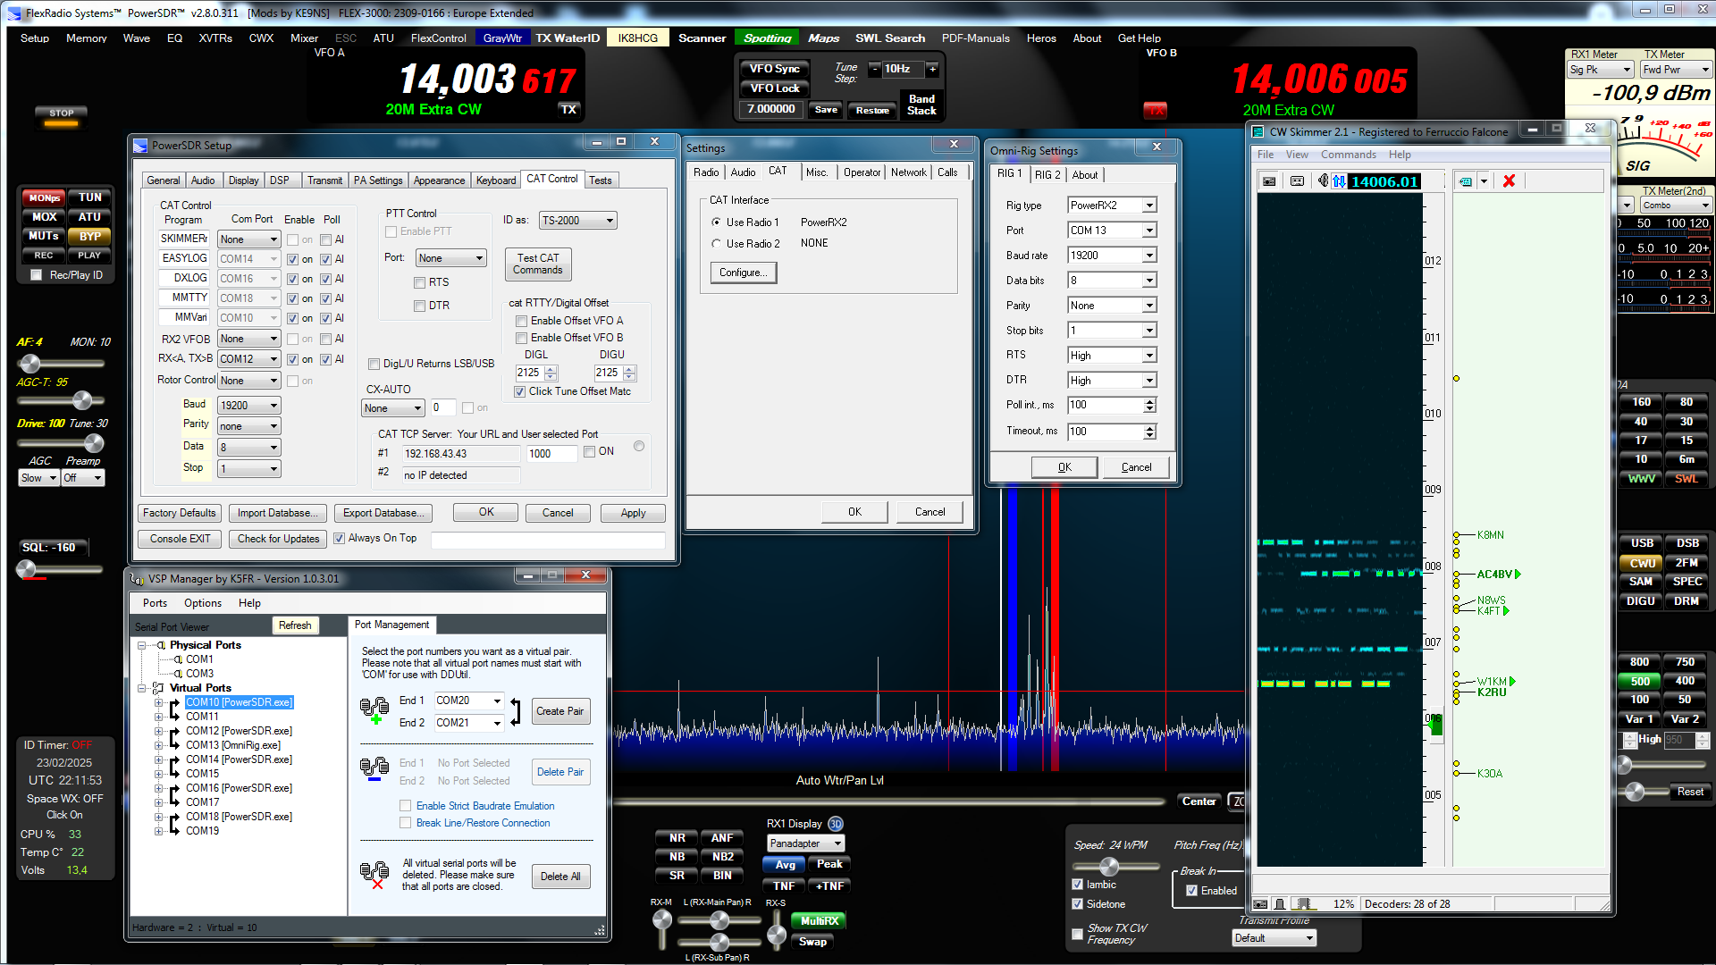Open the Options menu in VSP Manager
Viewport: 1716px width, 965px height.
coord(203,603)
